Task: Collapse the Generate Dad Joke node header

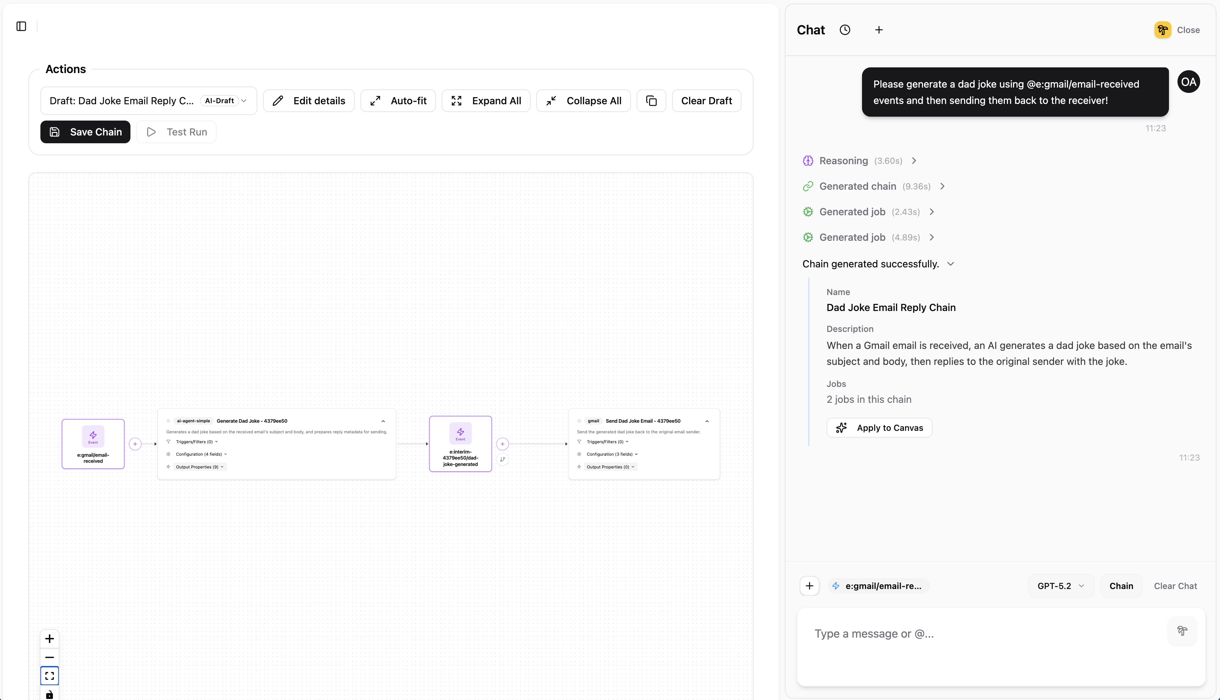Action: coord(383,421)
